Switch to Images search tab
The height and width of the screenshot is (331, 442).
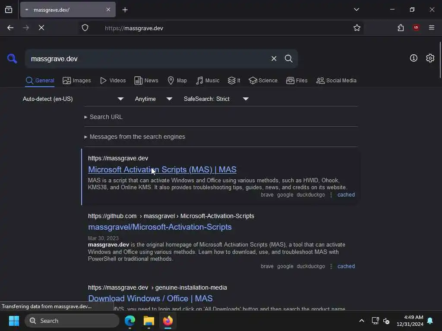(77, 81)
